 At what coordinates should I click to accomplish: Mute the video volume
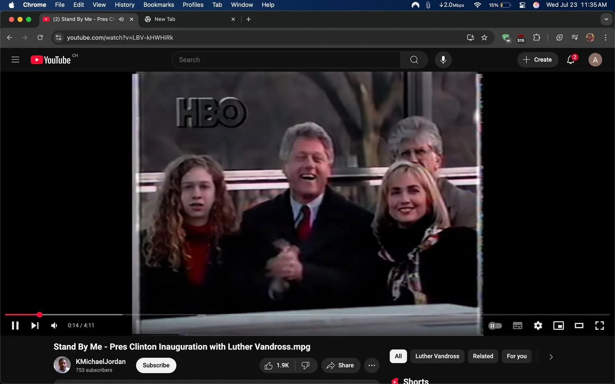click(x=54, y=325)
